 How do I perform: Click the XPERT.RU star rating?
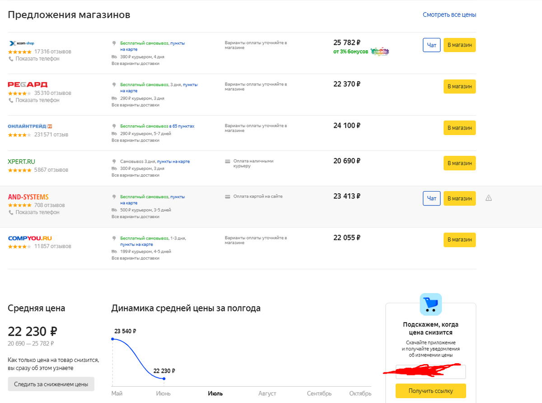(20, 170)
